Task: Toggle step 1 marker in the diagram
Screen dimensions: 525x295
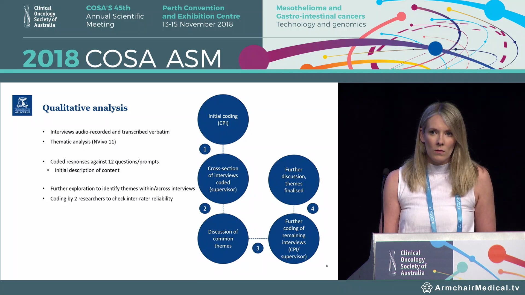Action: (x=205, y=149)
